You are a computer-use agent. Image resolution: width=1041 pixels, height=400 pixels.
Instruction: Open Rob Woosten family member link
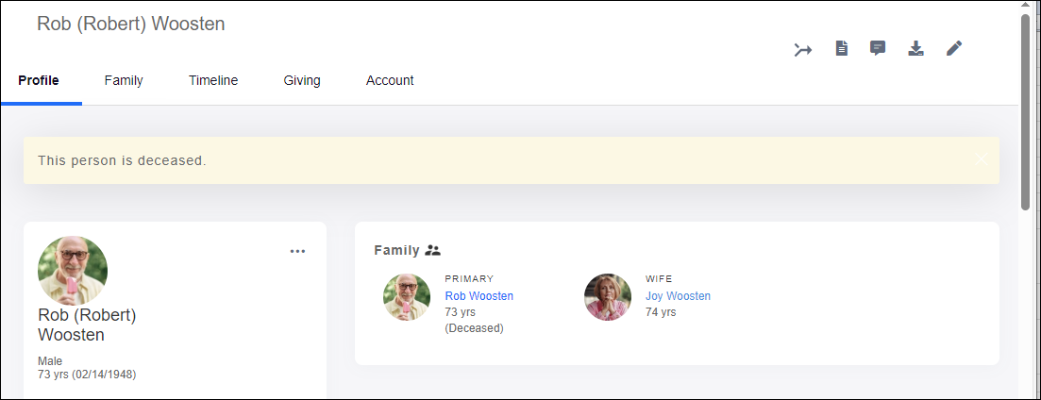pyautogui.click(x=479, y=296)
